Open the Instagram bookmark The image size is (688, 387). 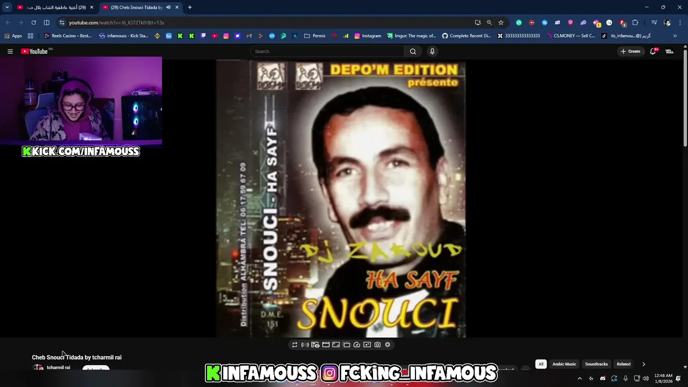[x=368, y=36]
